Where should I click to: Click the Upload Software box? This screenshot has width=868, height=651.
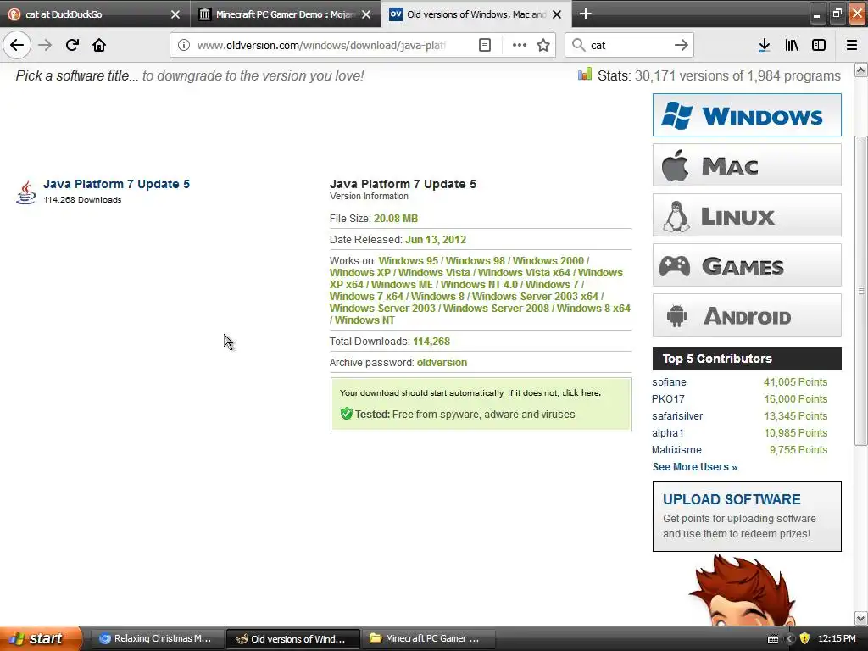tap(747, 516)
